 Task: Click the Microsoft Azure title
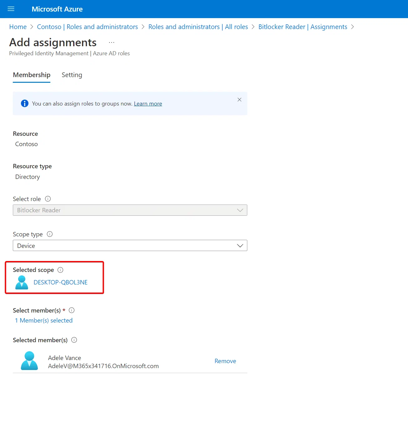click(x=57, y=9)
